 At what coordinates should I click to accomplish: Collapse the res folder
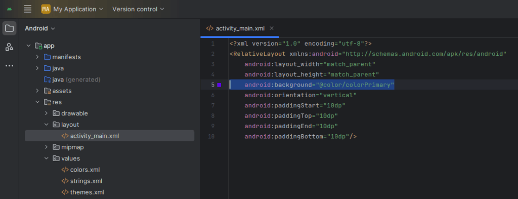[x=37, y=102]
